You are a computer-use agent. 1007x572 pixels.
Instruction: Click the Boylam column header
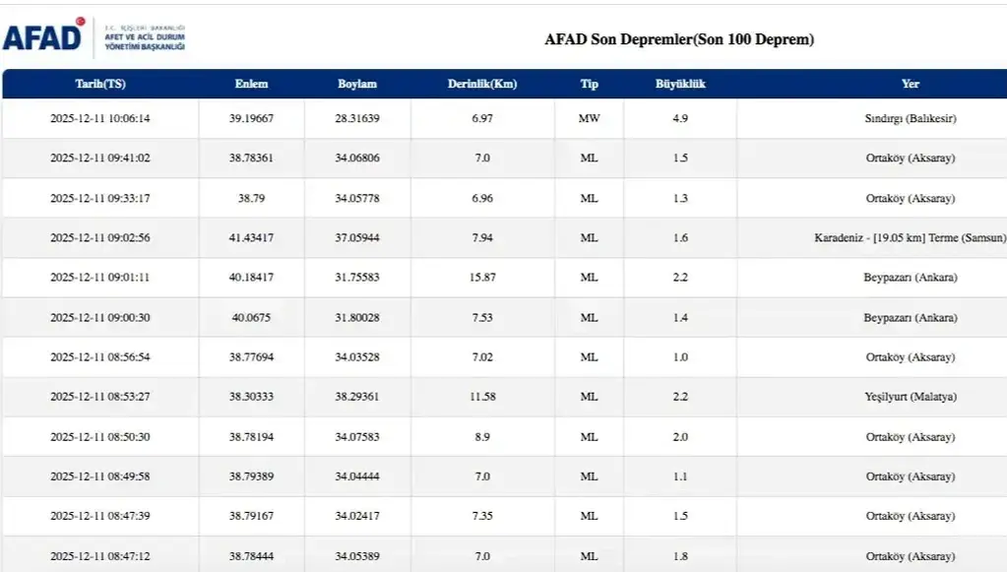coord(356,84)
